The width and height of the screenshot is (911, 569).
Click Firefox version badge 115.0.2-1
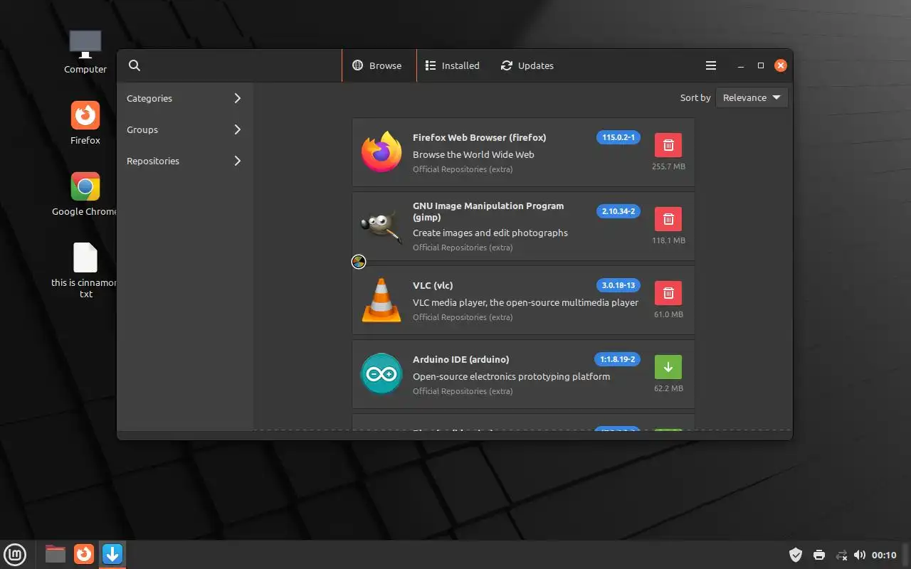tap(618, 137)
